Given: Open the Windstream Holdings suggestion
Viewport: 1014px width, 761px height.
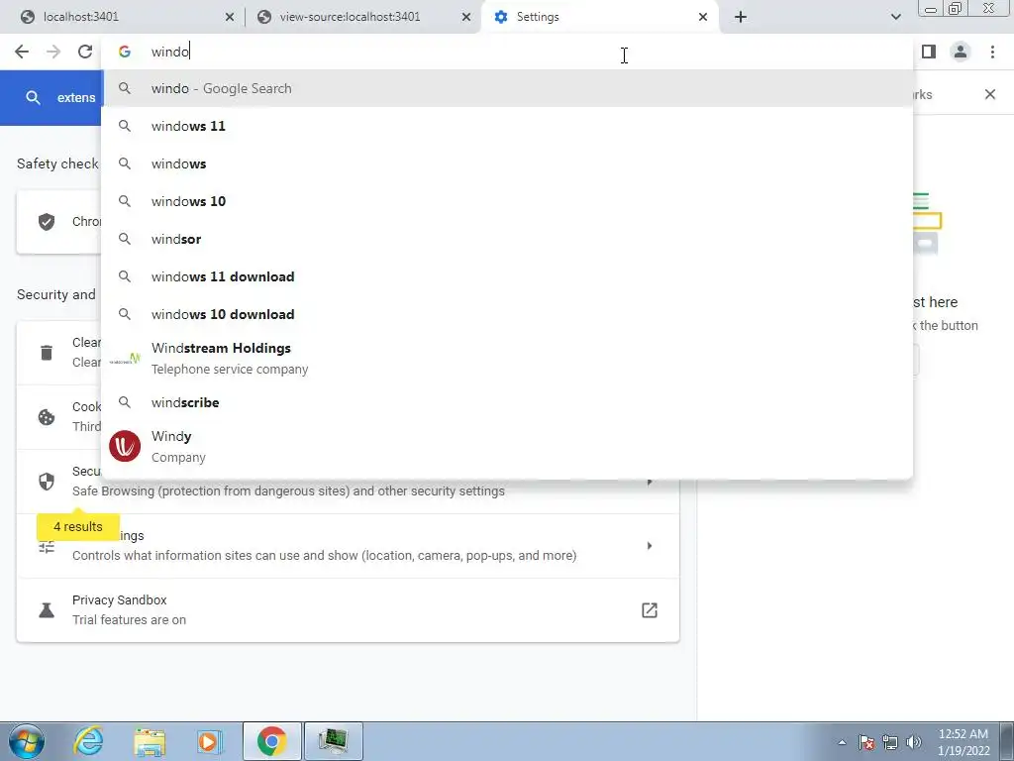Looking at the screenshot, I should (x=507, y=358).
